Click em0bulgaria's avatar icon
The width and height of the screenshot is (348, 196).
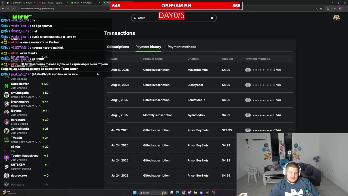pyautogui.click(x=7, y=95)
